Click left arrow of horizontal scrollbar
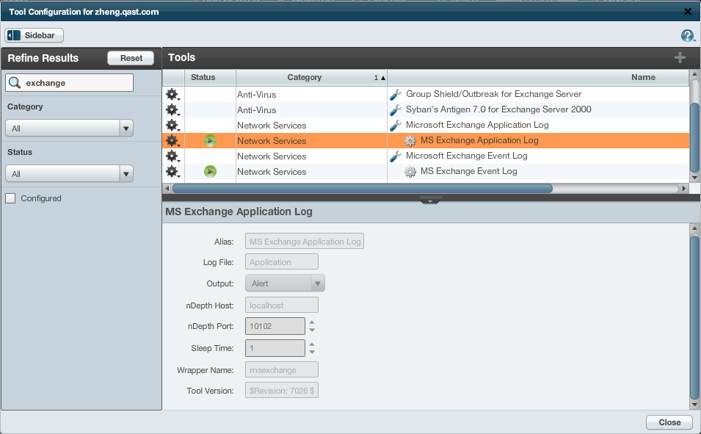The width and height of the screenshot is (701, 434). (167, 189)
